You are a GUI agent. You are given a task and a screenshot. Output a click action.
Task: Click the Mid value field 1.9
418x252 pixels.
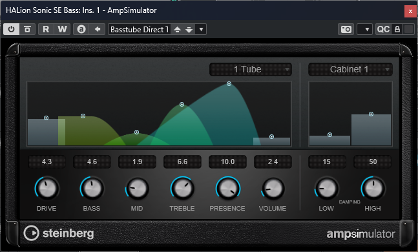(138, 162)
